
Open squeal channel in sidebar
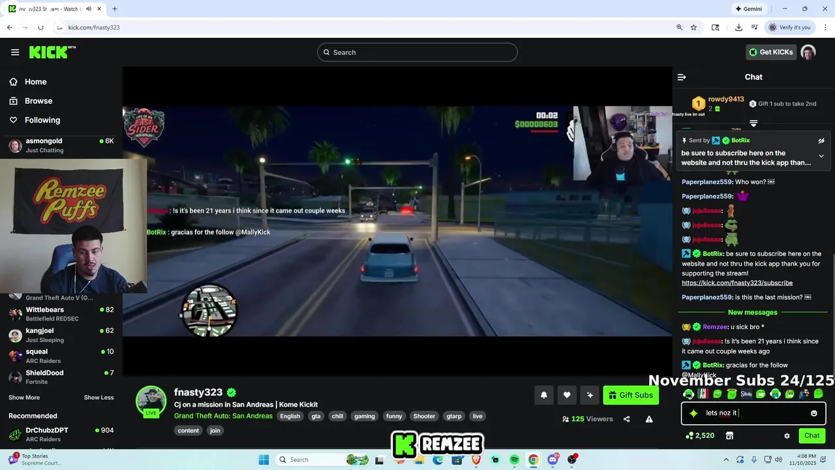click(x=61, y=356)
